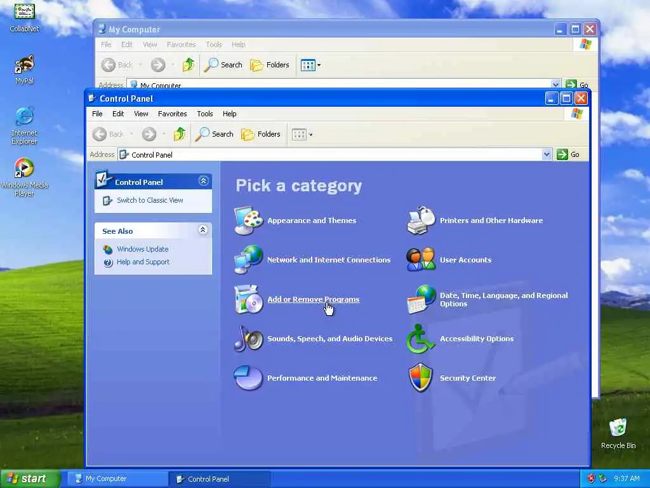650x488 pixels.
Task: Open the Windows Update link
Action: 143,249
